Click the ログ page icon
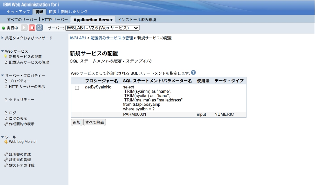This screenshot has width=315, height=185. 6,113
